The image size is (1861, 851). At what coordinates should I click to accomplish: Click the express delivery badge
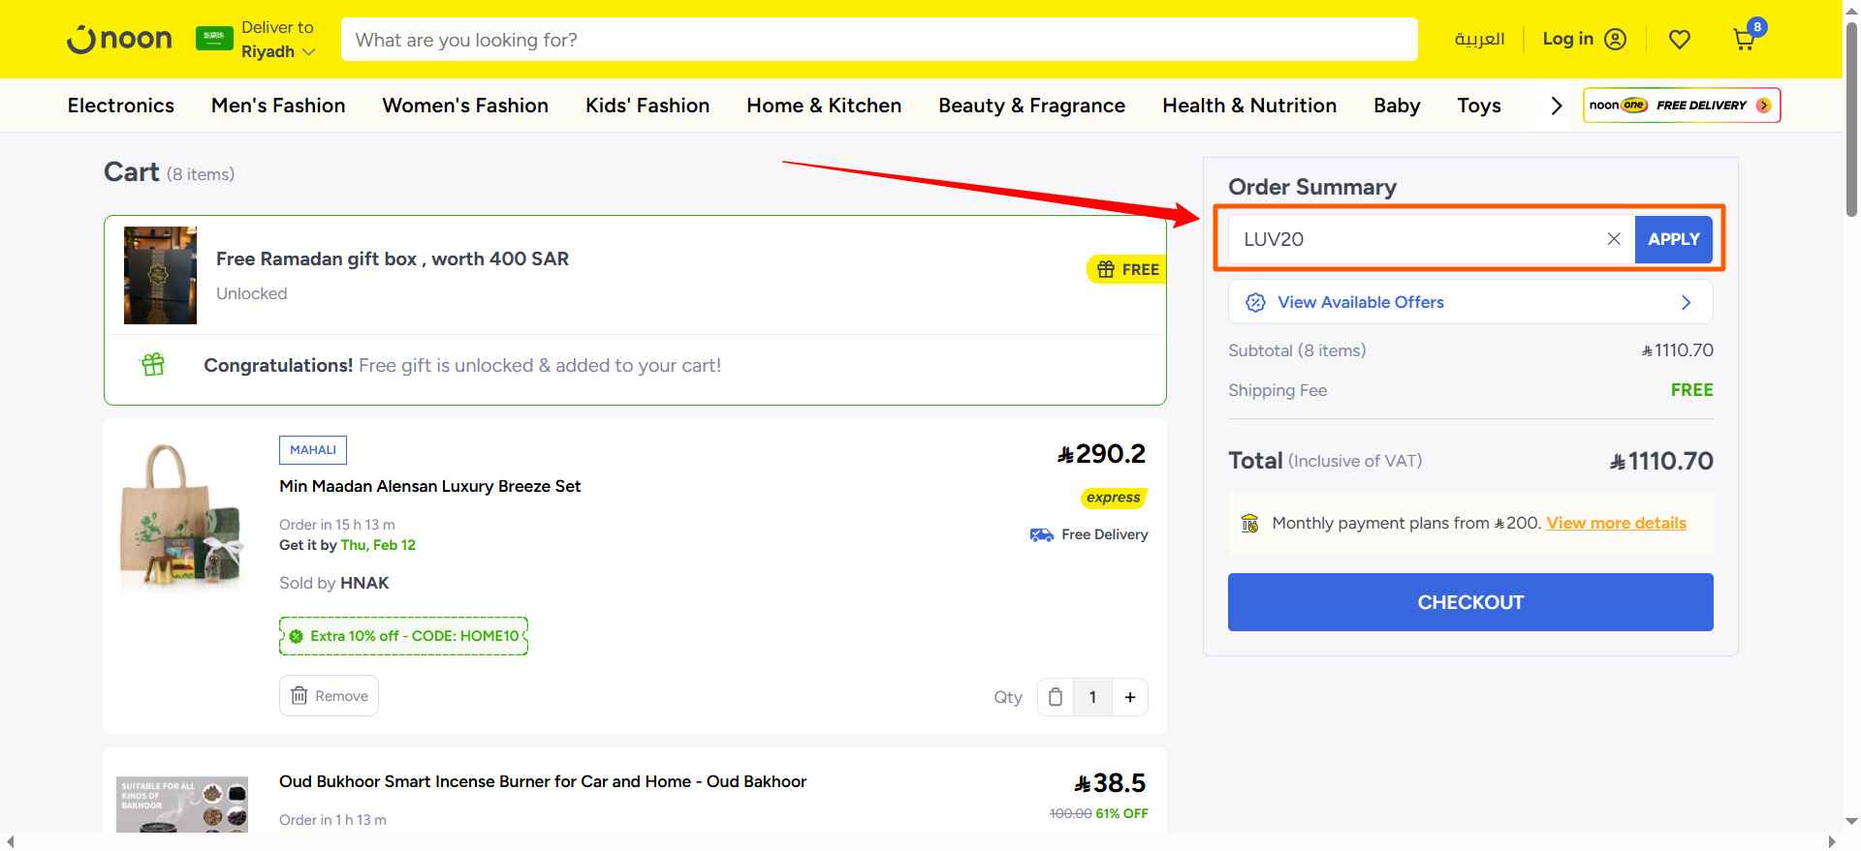pyautogui.click(x=1114, y=498)
